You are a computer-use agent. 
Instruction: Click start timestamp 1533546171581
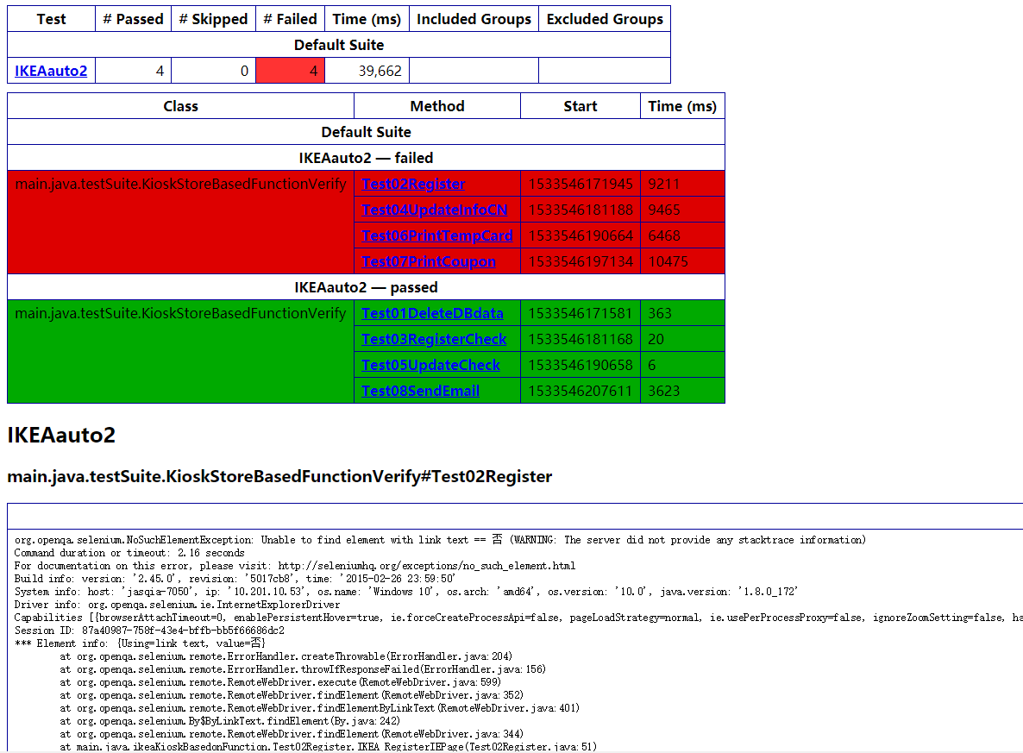click(x=581, y=313)
